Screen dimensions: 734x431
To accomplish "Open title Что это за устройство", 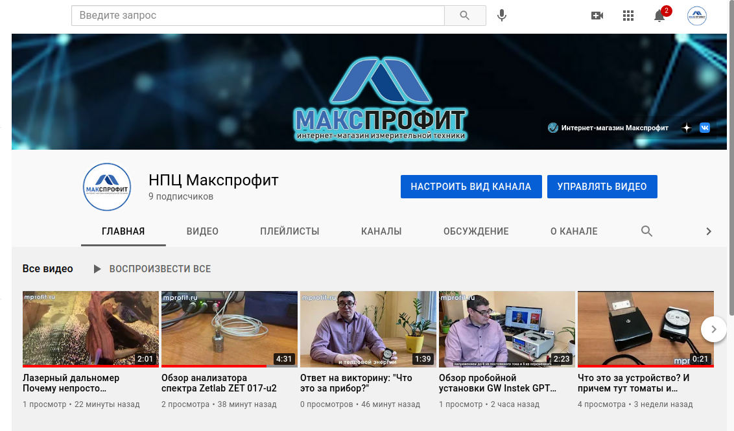I will [633, 383].
